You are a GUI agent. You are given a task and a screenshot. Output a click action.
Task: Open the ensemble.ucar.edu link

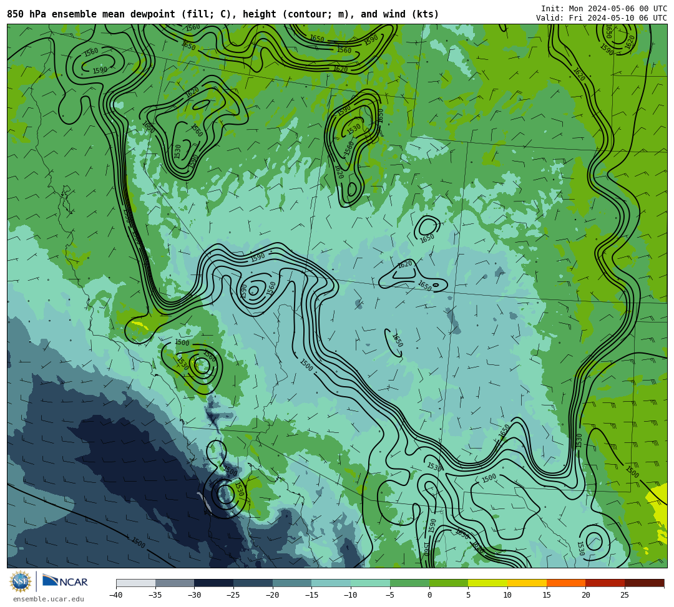[x=49, y=599]
